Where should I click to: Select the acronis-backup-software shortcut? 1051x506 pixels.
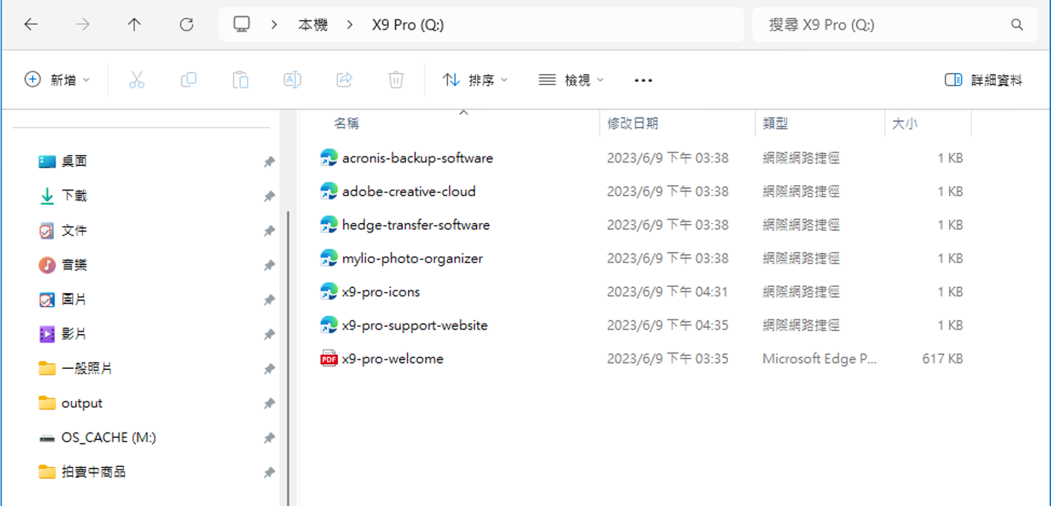418,158
